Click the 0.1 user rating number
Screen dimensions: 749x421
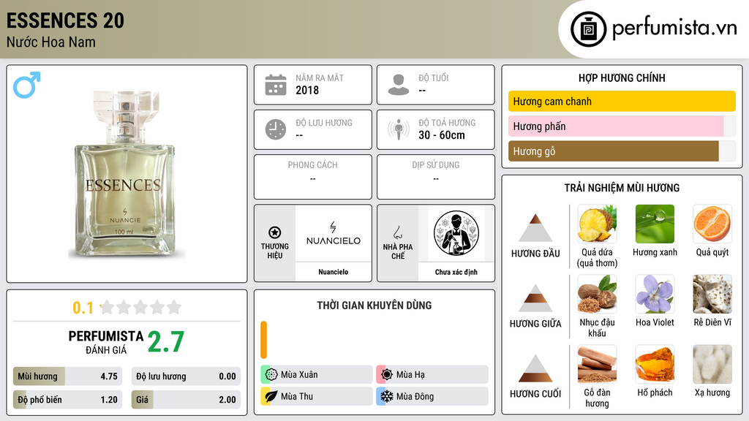[x=83, y=308]
